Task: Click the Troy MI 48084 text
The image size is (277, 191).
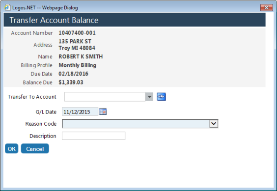Action: coord(77,48)
